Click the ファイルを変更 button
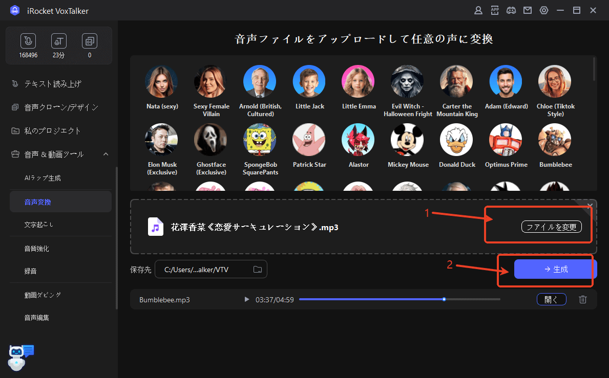 [x=551, y=227]
